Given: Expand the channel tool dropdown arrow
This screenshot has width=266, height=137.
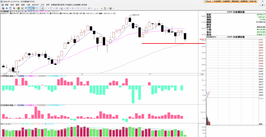Looking at the screenshot, I should click(x=70, y=8).
